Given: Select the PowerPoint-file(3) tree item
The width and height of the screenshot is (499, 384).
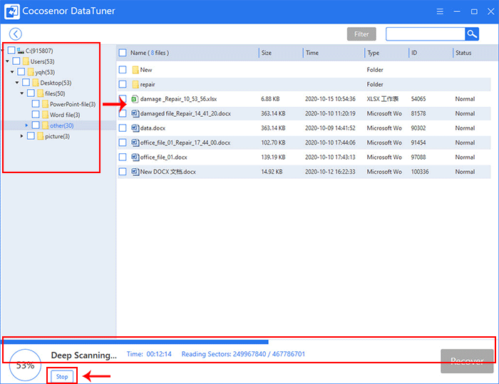Looking at the screenshot, I should pyautogui.click(x=73, y=104).
